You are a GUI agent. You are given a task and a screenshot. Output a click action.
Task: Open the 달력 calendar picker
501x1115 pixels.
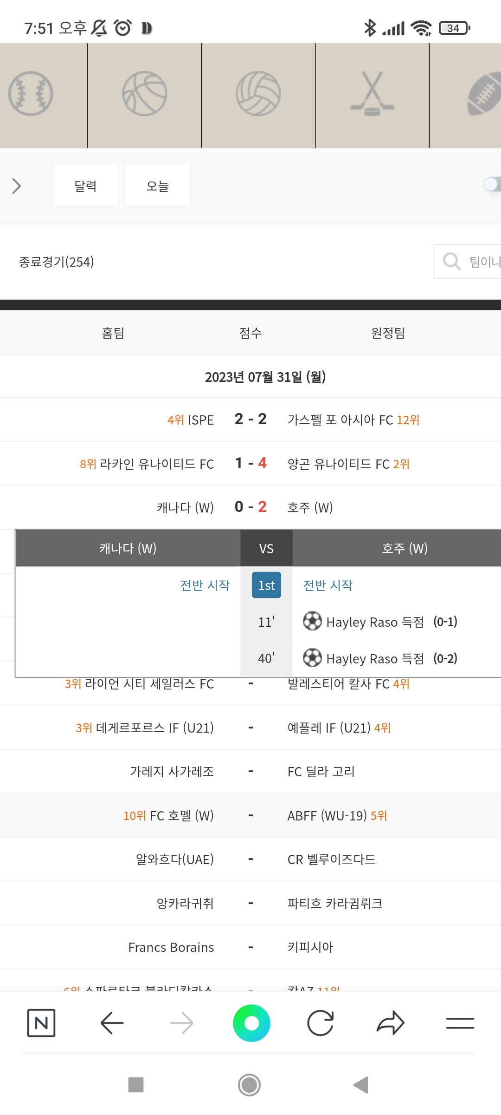(86, 185)
